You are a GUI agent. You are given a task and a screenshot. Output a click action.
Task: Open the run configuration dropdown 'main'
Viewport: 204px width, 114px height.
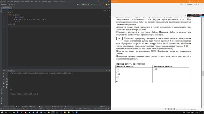[86, 4]
